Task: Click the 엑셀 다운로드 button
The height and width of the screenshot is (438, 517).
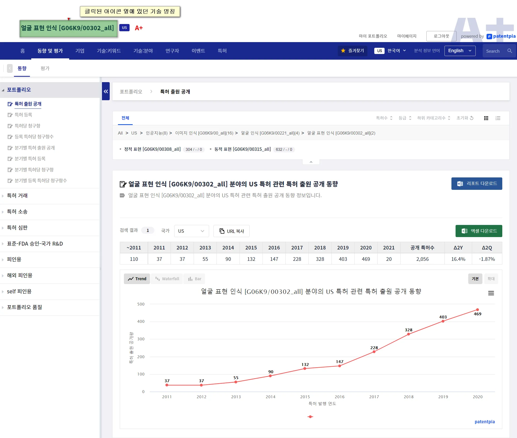Action: coord(479,231)
